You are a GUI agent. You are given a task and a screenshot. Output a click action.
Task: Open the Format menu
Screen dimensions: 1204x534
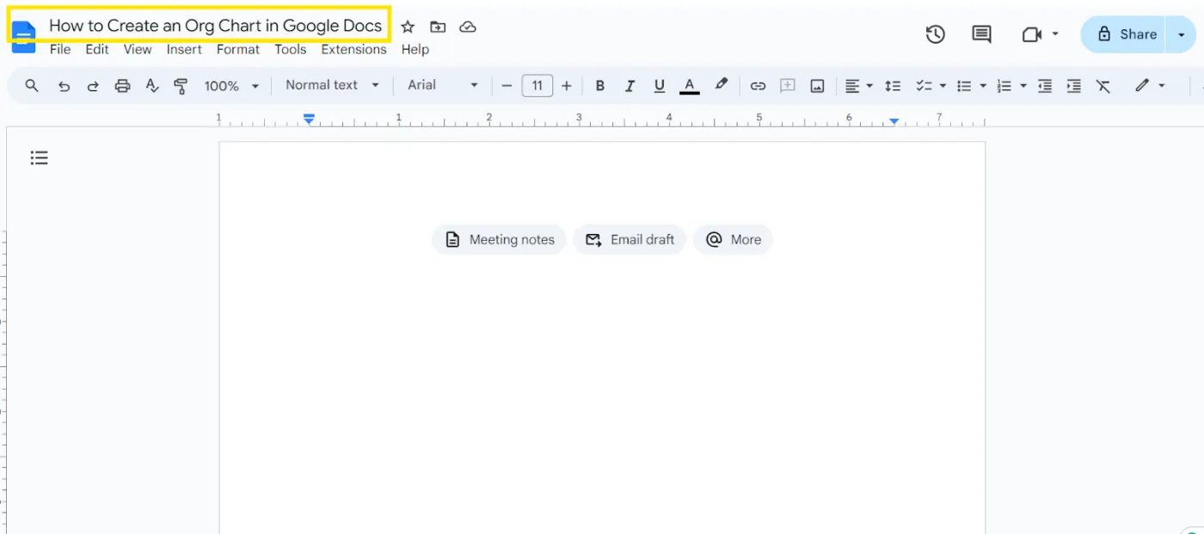pos(238,49)
